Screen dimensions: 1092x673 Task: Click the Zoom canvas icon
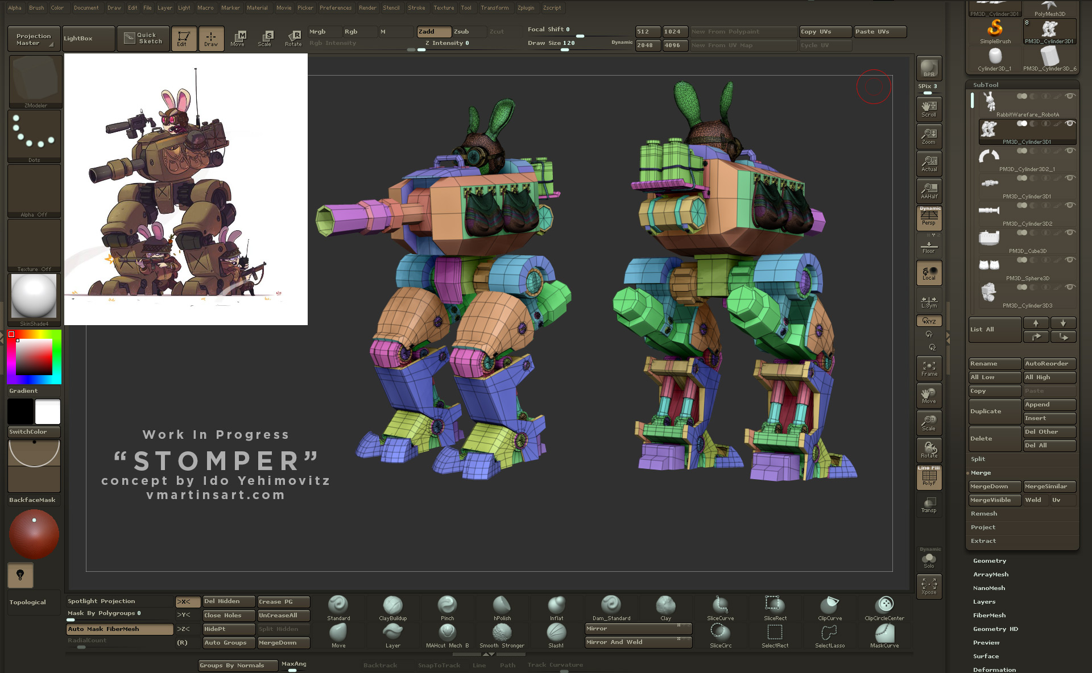(929, 136)
